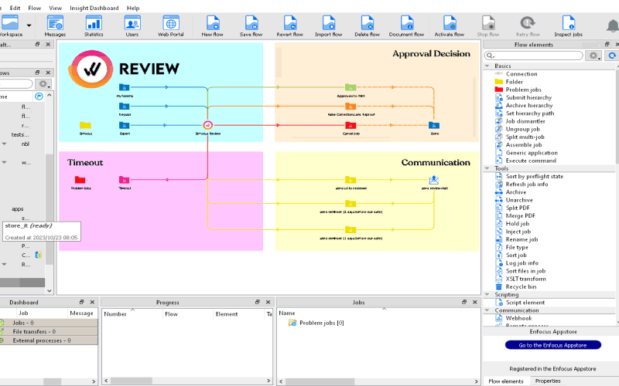Select the Done folder on canvas
Viewport: 619px width, 386px height.
tap(434, 125)
